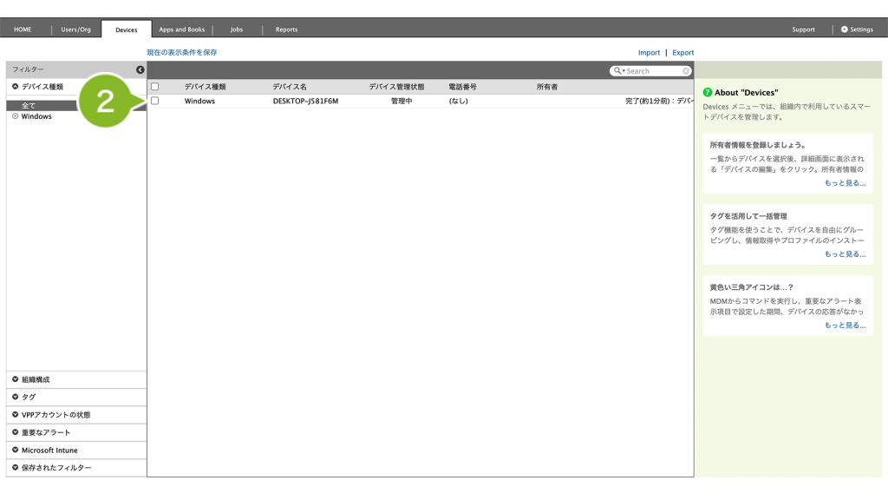
Task: Click inside the Search input field
Action: coord(653,71)
